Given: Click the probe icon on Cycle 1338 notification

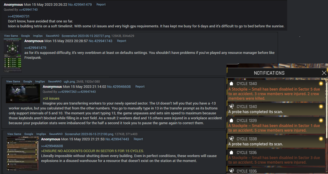Looking at the screenshot, I should coord(231,139).
